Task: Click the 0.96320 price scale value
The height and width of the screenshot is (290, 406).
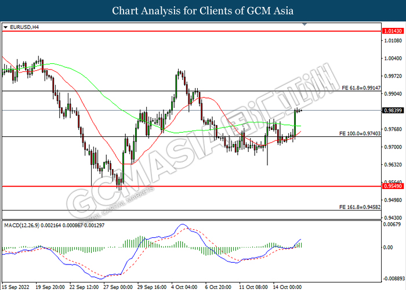Action: pos(393,165)
